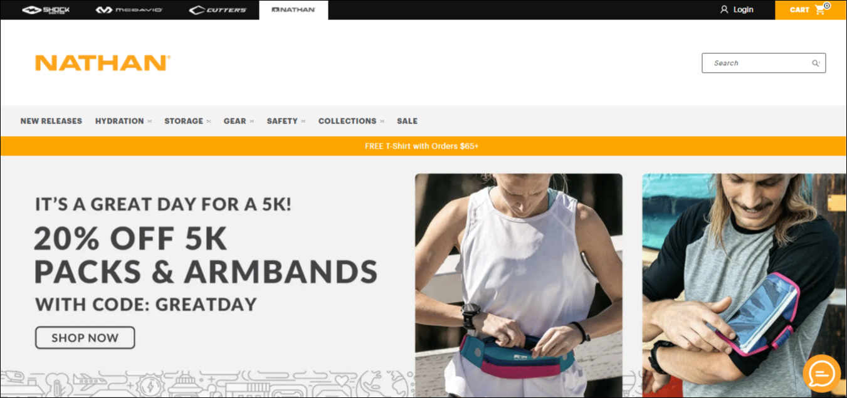Click the orange NATHAN logo

coord(103,63)
